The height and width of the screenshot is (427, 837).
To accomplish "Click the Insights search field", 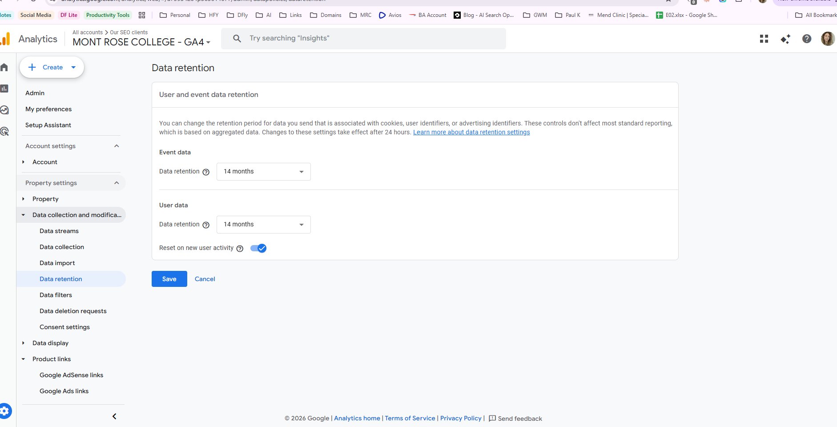I will 363,39.
